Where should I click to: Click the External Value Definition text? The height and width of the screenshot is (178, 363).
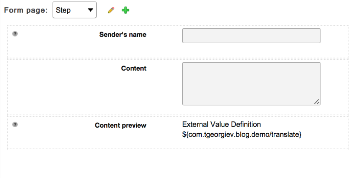[x=221, y=124]
